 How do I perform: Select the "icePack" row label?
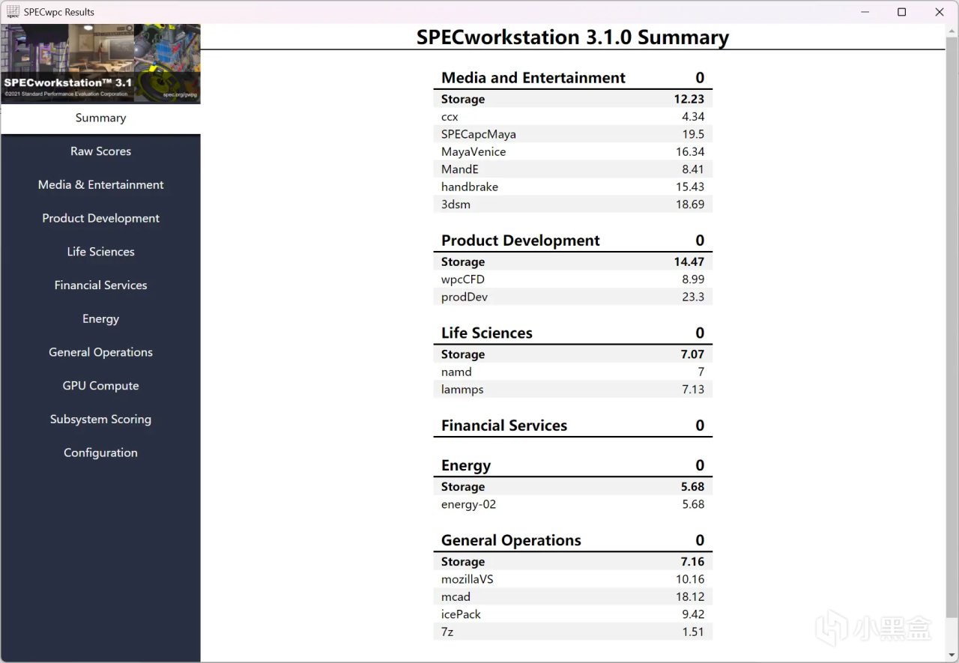(x=461, y=614)
